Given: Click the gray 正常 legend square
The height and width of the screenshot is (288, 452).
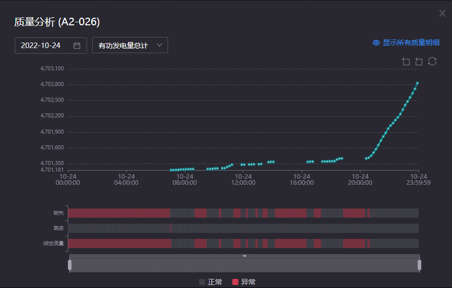Looking at the screenshot, I should click(202, 282).
